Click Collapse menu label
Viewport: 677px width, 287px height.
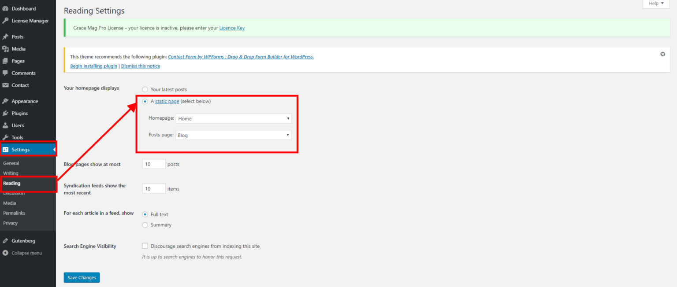[27, 253]
